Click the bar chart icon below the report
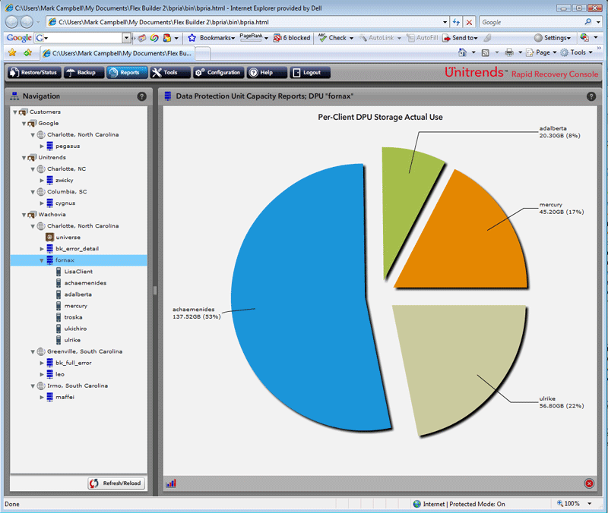608x513 pixels. (171, 483)
